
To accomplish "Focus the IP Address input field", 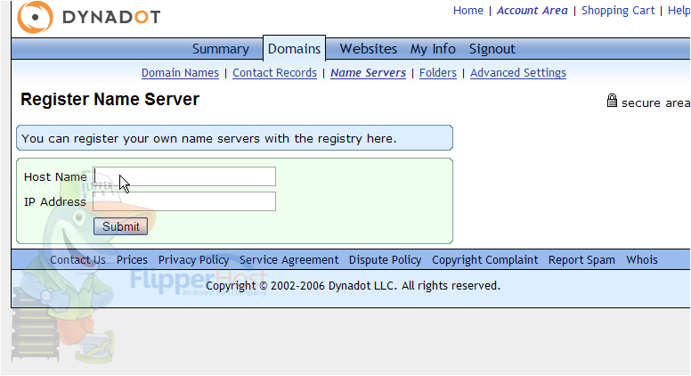I will [184, 201].
